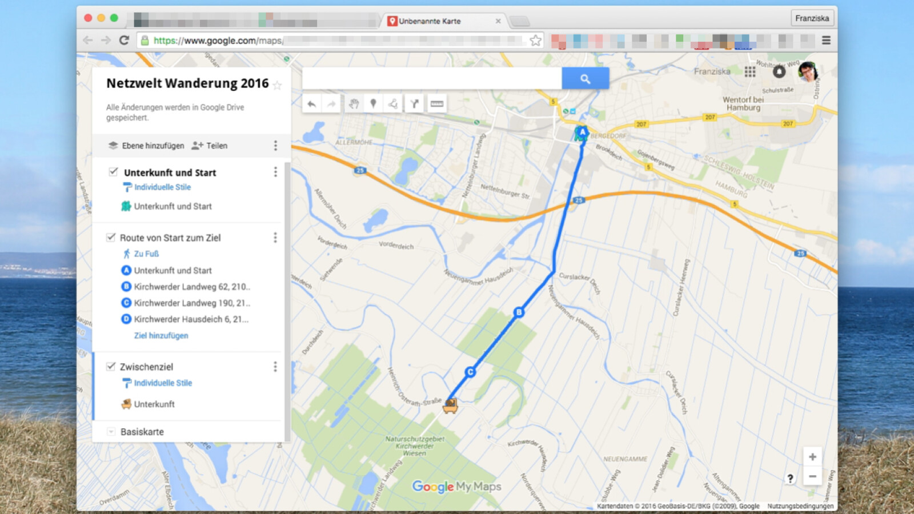The height and width of the screenshot is (514, 914).
Task: Click marker A on the map
Action: 582,133
